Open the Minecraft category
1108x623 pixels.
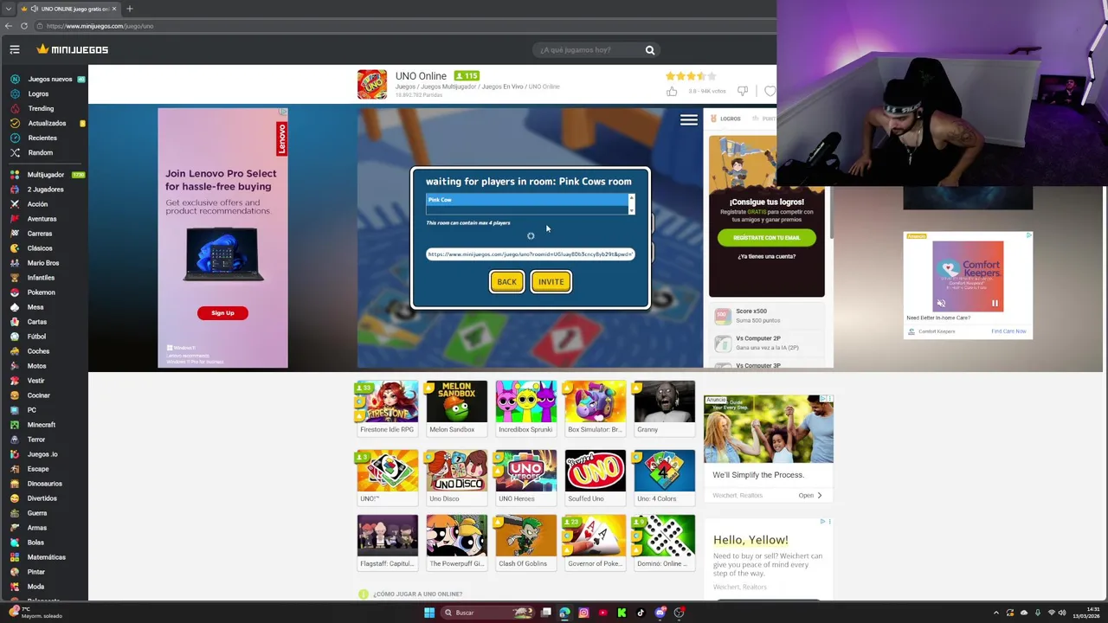(x=42, y=425)
